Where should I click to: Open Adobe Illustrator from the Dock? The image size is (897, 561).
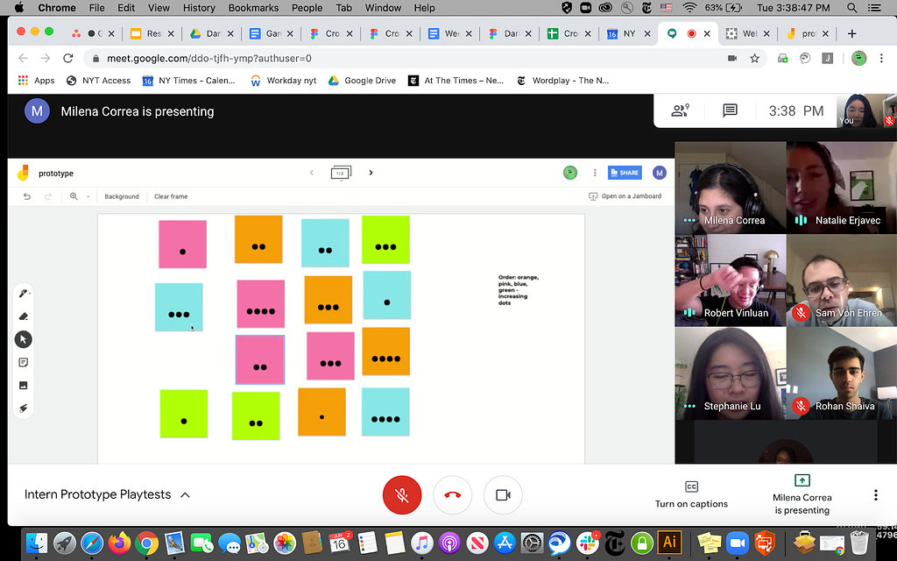click(669, 542)
